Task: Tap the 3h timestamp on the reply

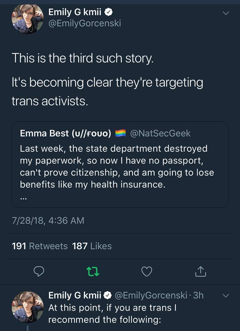Action: pos(198,295)
